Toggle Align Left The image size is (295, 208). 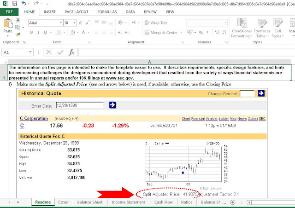pos(97,33)
